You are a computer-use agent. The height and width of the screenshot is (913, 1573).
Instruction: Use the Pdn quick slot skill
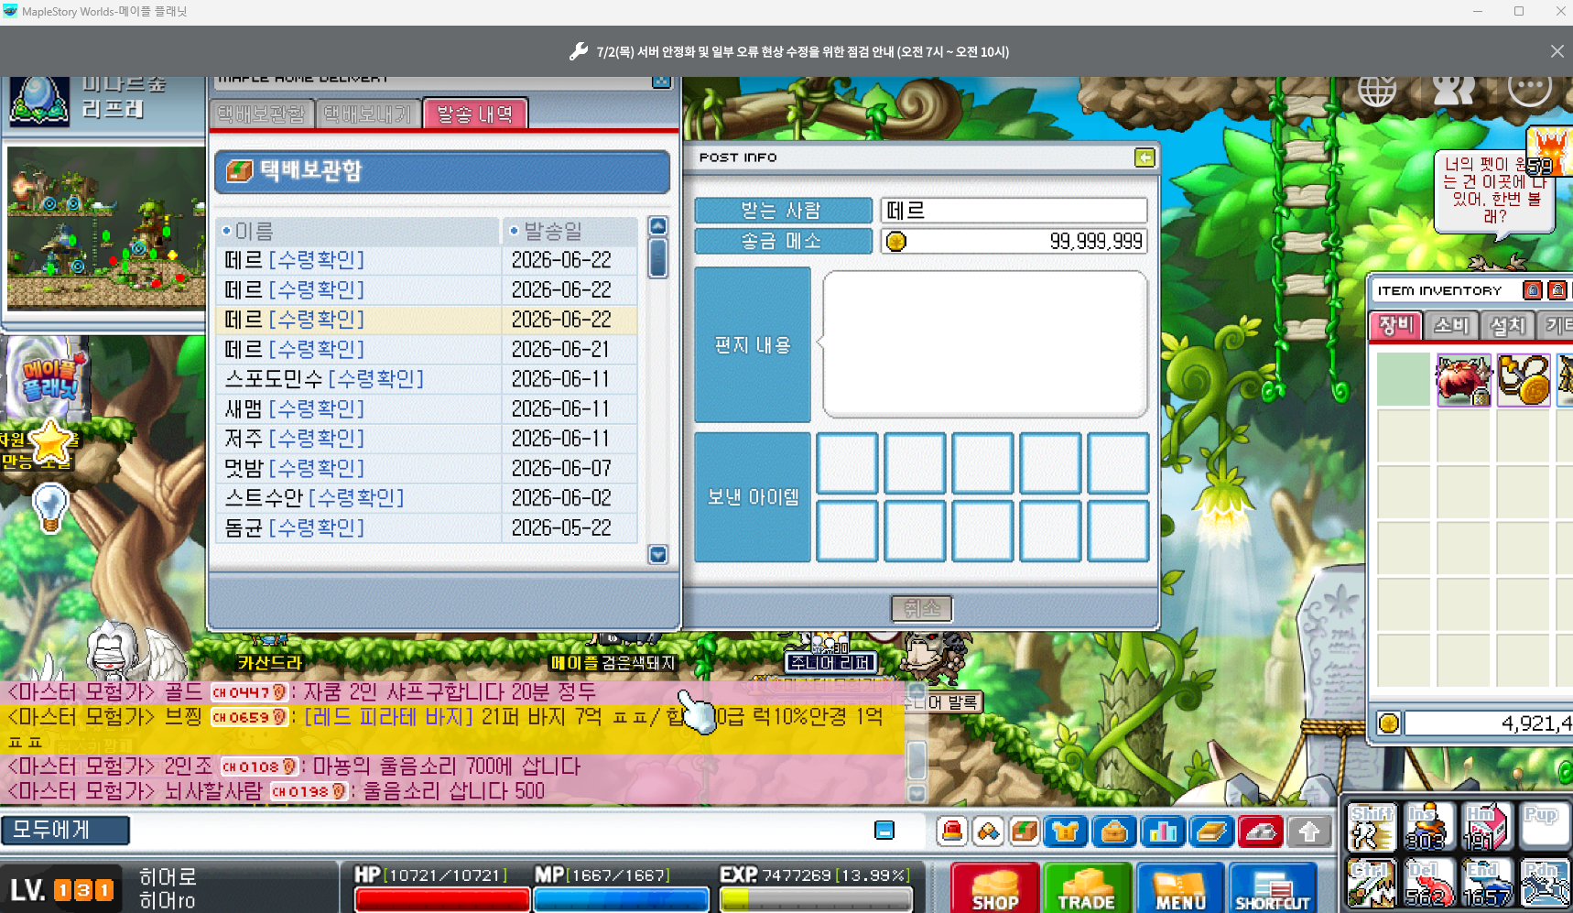[1545, 884]
